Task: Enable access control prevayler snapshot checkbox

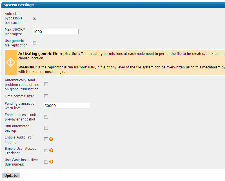Action: [46, 117]
